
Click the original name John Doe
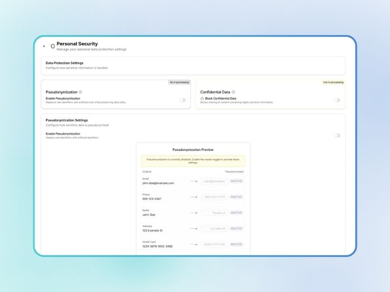(149, 215)
